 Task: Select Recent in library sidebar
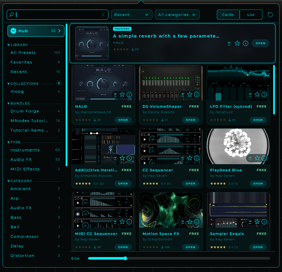35,72
